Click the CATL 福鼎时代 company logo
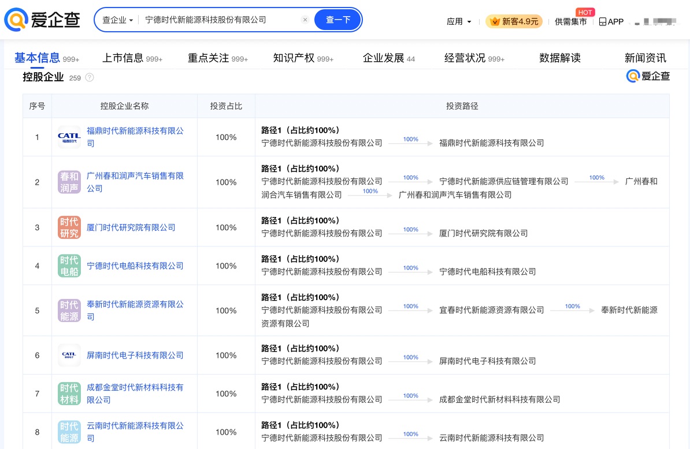690x449 pixels. tap(69, 137)
